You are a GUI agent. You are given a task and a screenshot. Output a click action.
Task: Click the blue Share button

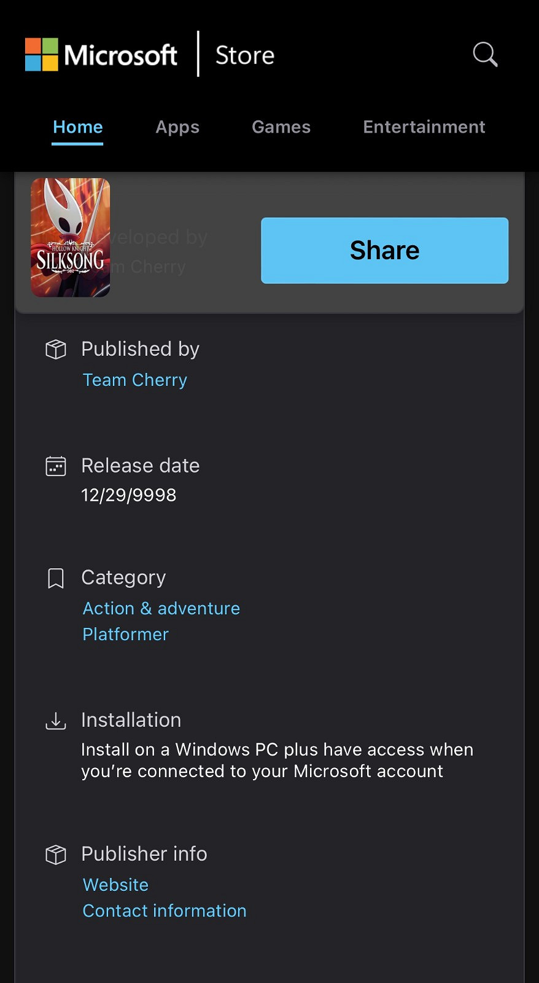(385, 251)
